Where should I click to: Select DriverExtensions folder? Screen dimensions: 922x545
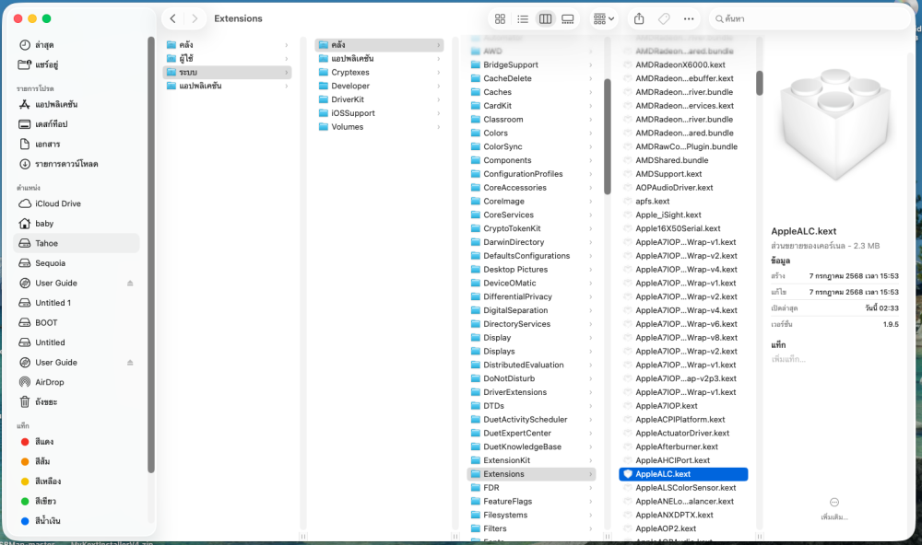tap(532, 392)
